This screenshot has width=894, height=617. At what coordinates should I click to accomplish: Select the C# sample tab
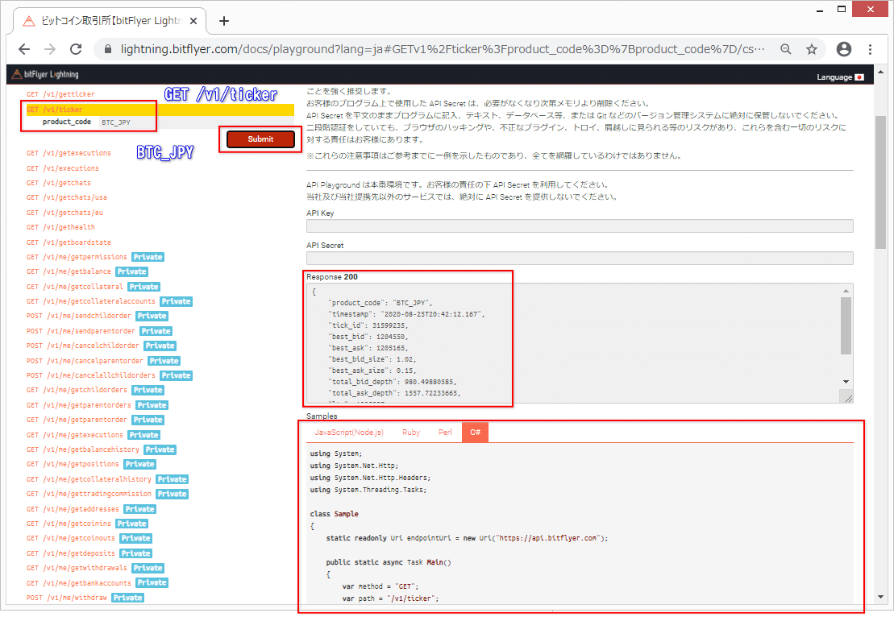click(475, 432)
